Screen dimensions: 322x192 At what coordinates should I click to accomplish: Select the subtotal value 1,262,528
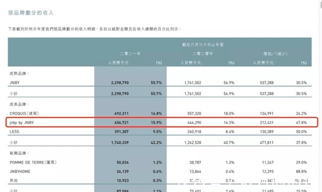point(193,143)
